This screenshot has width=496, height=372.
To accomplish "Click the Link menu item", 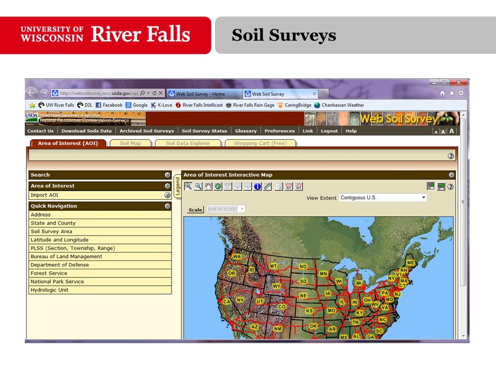I will pos(308,131).
